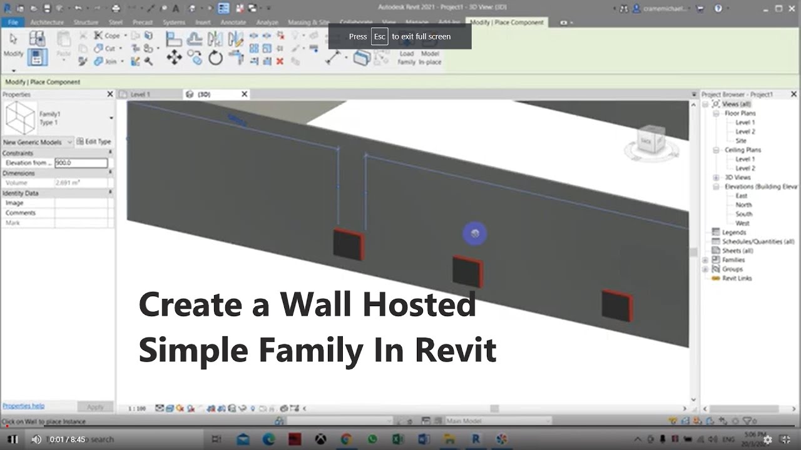Image resolution: width=801 pixels, height=450 pixels.
Task: Select the Modify arrow tool
Action: coord(13,44)
